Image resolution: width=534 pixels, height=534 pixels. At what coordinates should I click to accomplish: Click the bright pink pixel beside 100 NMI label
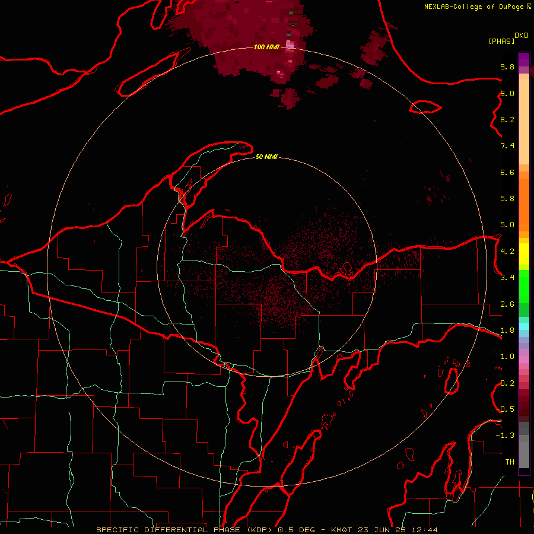coord(290,44)
